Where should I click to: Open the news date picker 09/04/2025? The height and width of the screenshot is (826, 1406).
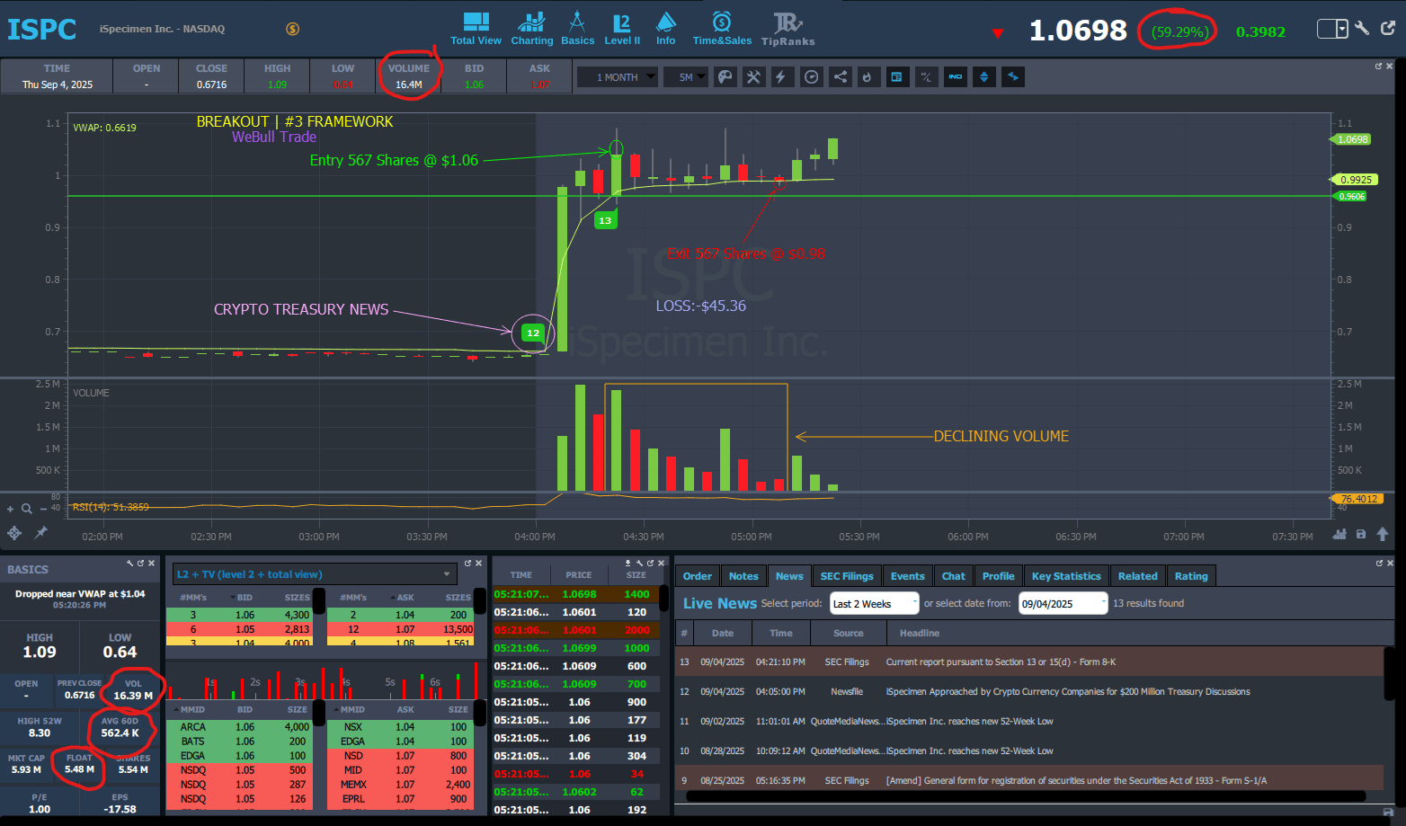point(1063,604)
